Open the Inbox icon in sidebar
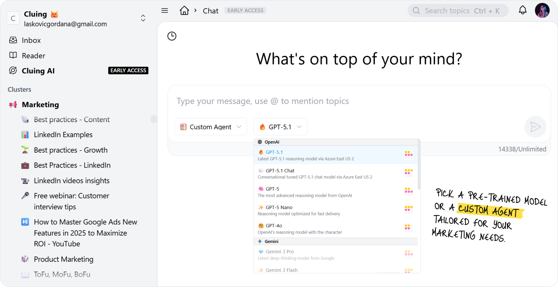 (13, 40)
